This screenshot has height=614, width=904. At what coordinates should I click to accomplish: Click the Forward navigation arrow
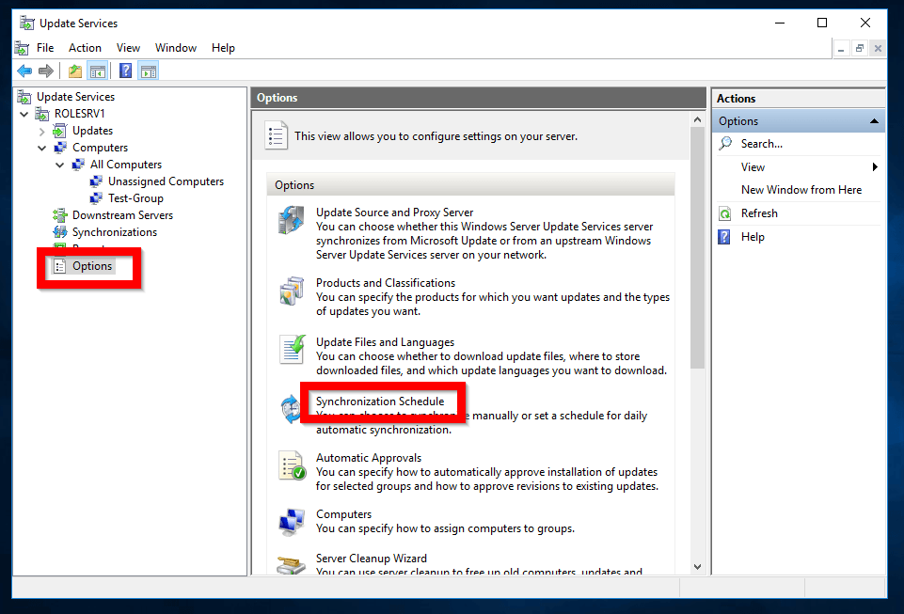point(46,70)
